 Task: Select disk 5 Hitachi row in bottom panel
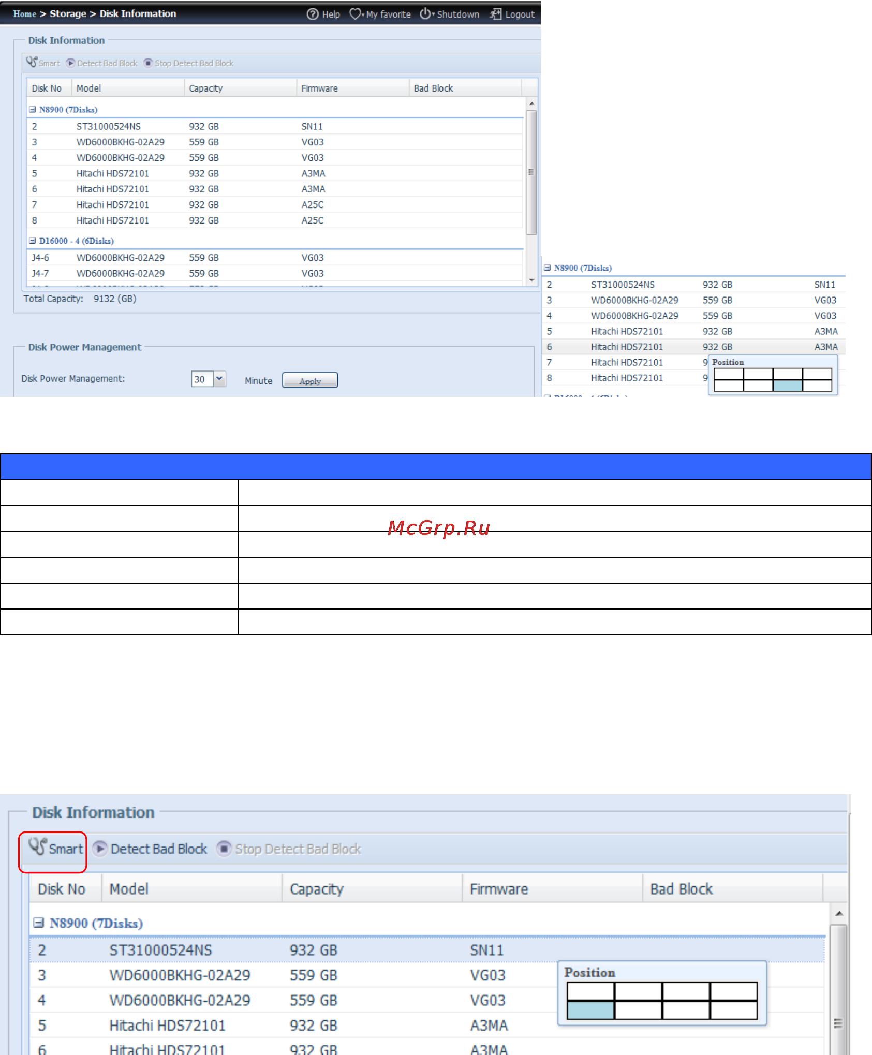point(427,1025)
